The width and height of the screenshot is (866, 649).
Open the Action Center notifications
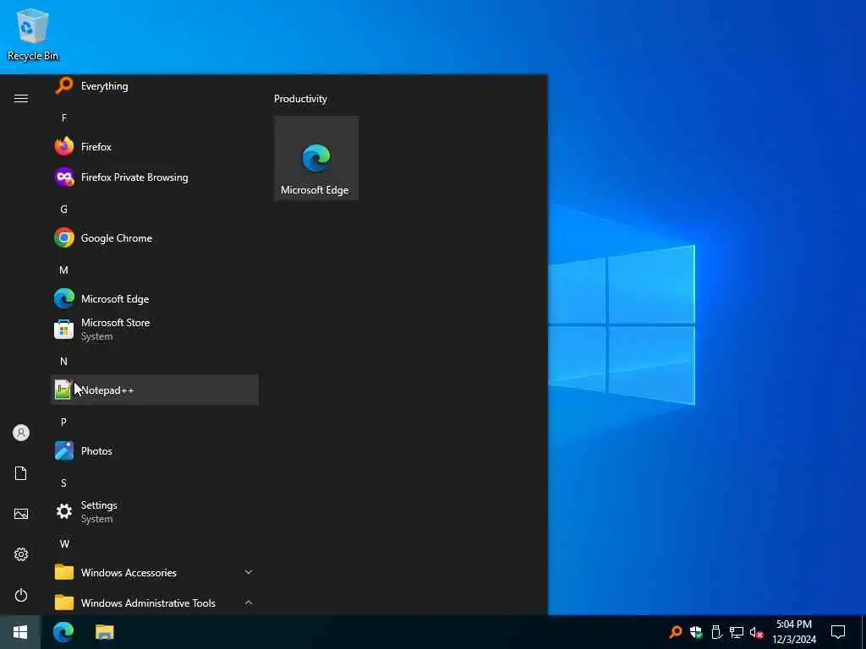pyautogui.click(x=838, y=632)
